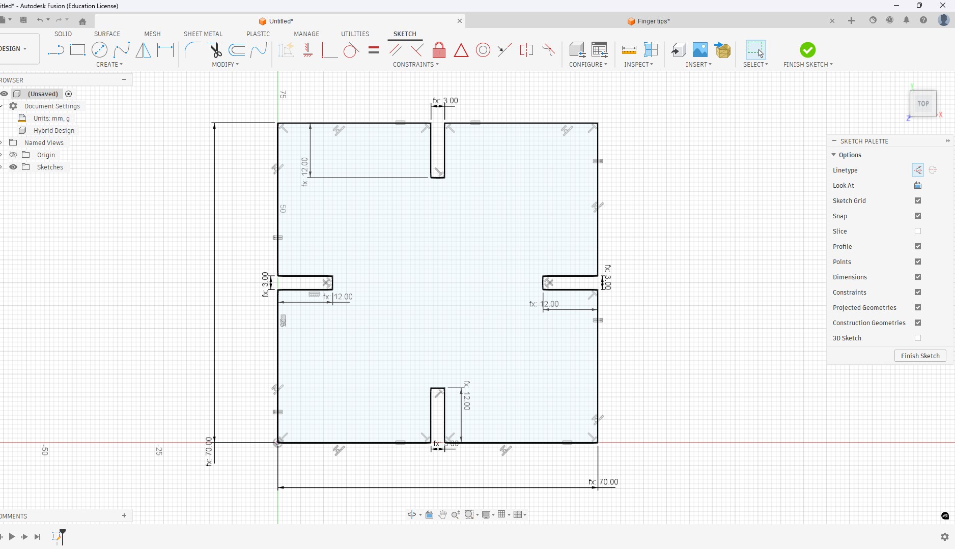Switch to the SURFACE tab

click(x=107, y=34)
